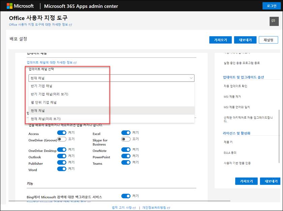283x211 pixels.
Task: Toggle Access app switch
Action: click(x=62, y=133)
